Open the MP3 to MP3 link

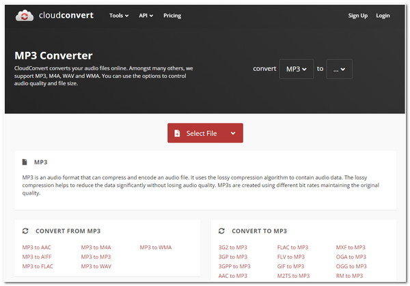(96, 257)
